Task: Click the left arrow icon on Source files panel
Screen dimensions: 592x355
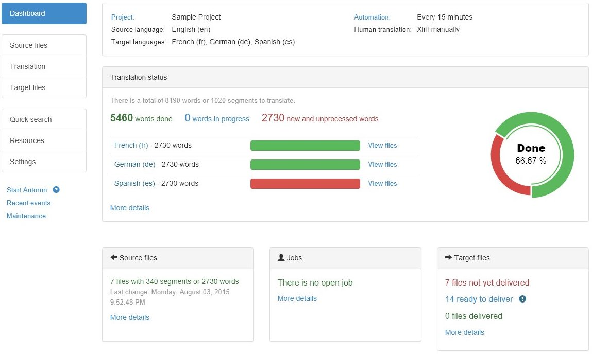Action: tap(114, 258)
